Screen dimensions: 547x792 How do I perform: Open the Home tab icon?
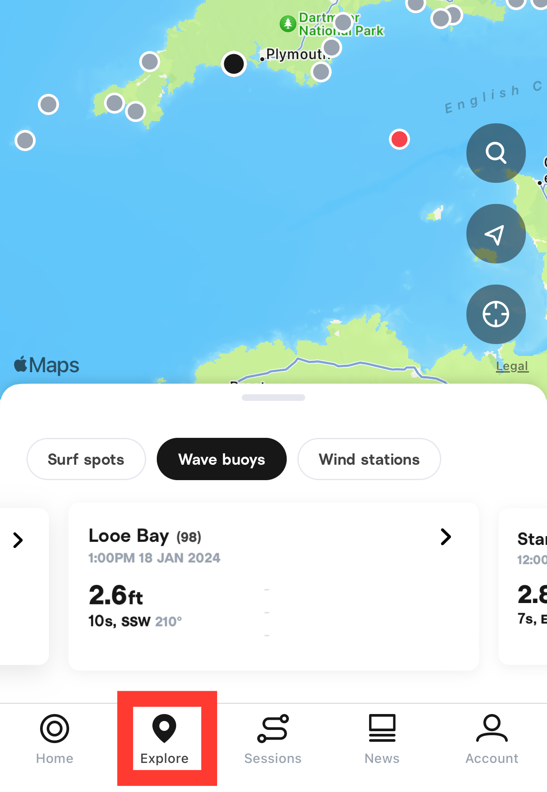tap(55, 729)
